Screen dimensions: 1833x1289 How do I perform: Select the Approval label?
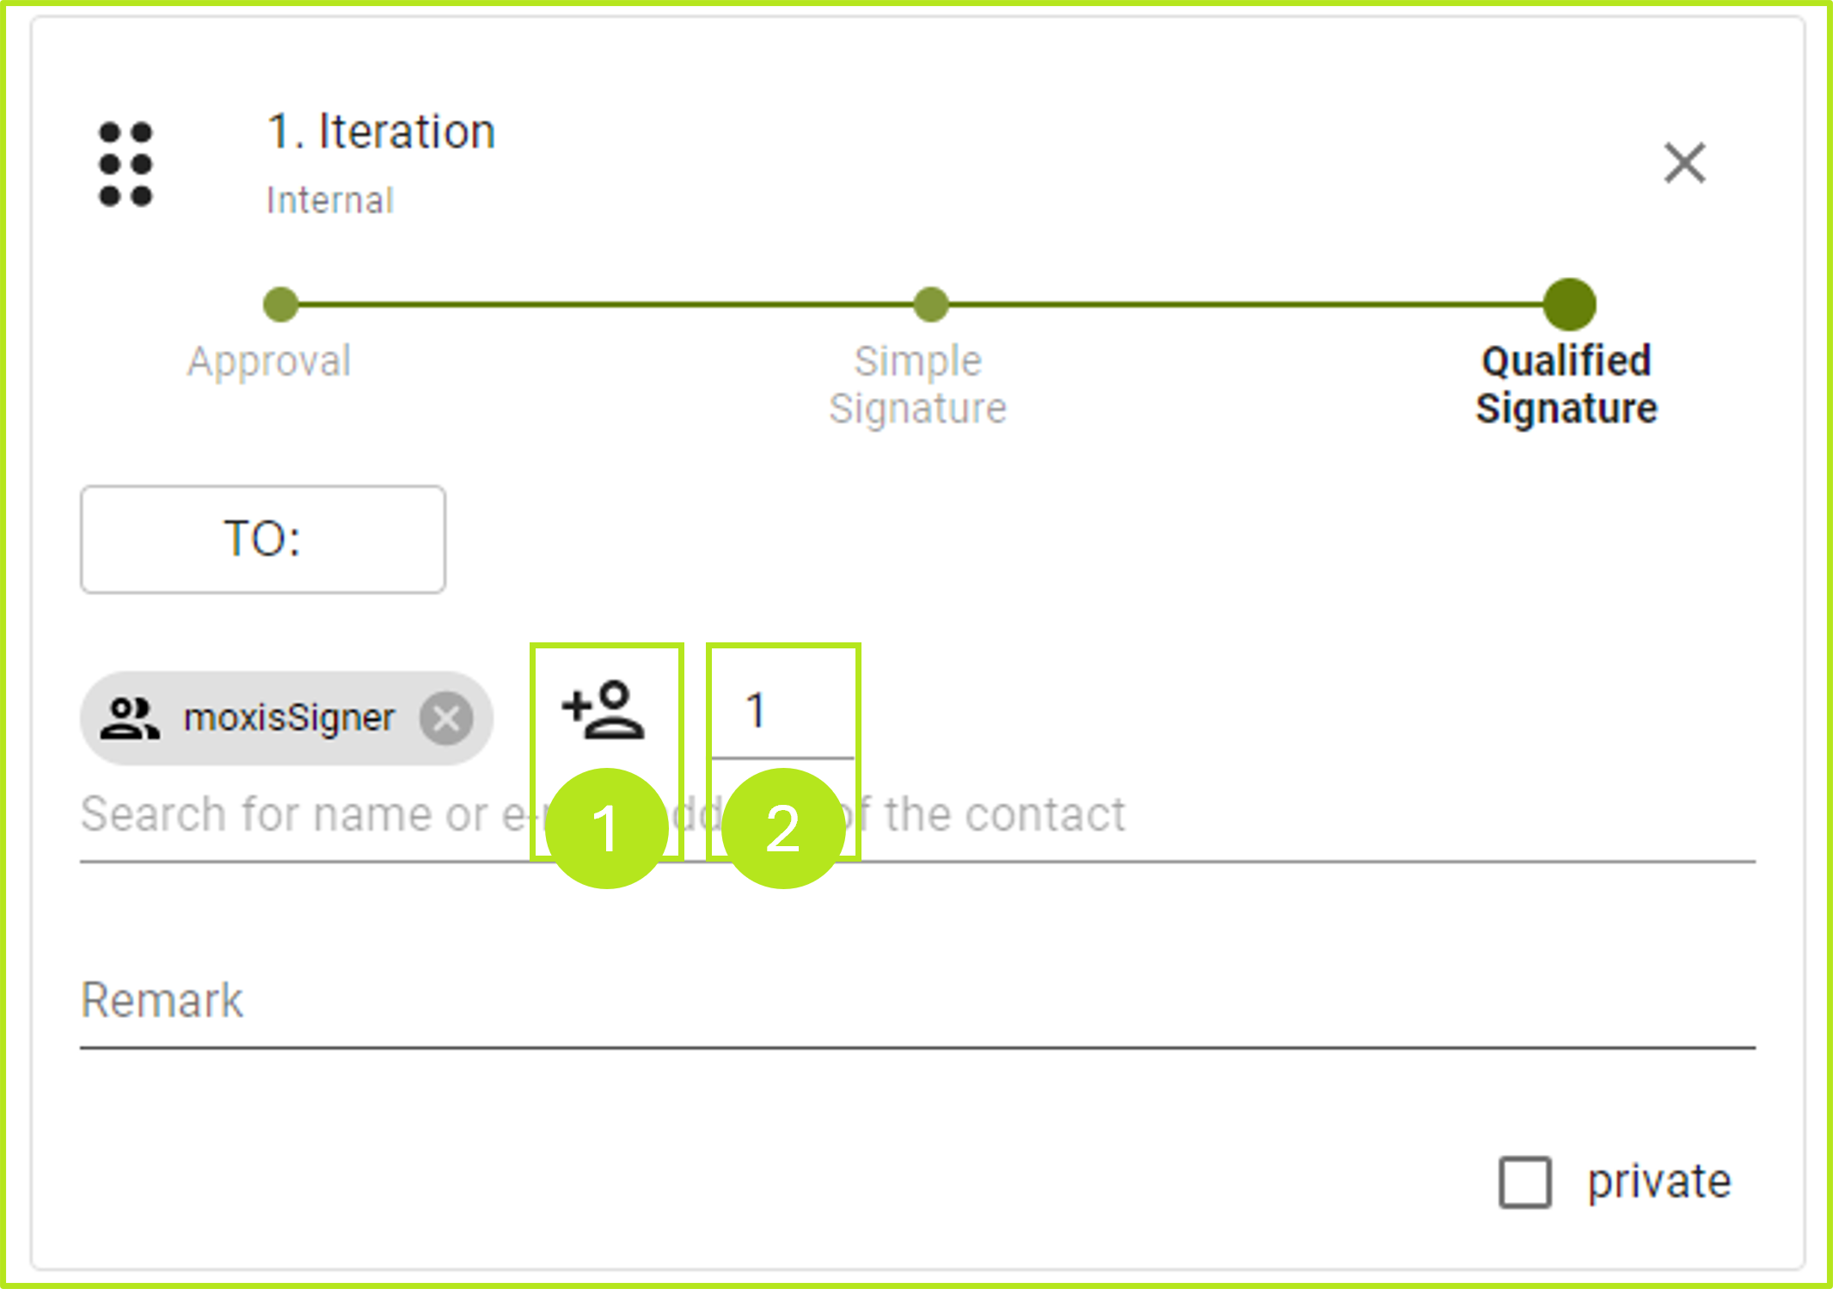(x=269, y=361)
